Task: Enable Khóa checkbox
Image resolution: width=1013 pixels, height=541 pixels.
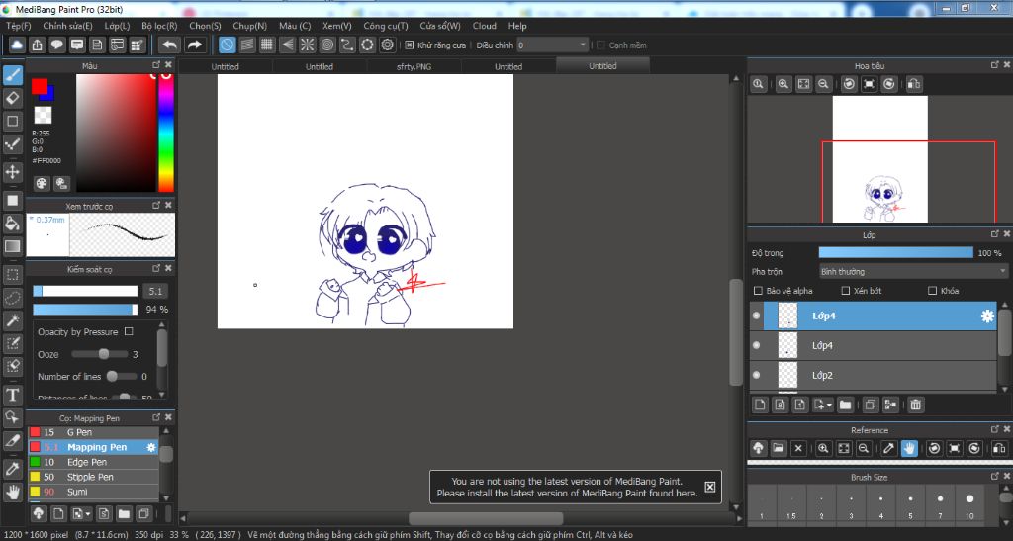Action: pyautogui.click(x=932, y=291)
